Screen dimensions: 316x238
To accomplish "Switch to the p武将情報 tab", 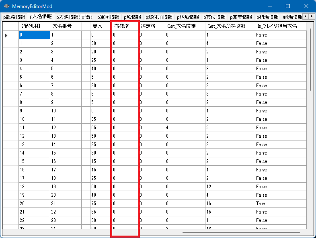I will tap(14, 17).
